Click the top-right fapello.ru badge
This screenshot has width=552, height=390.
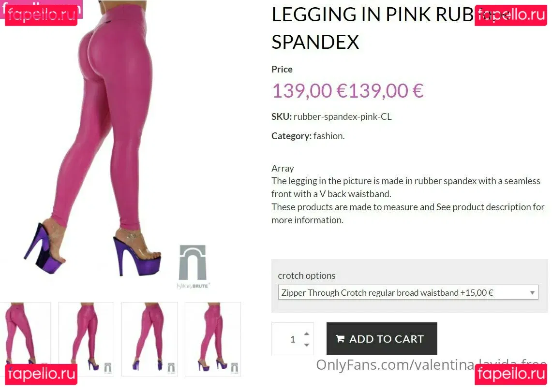pyautogui.click(x=511, y=15)
